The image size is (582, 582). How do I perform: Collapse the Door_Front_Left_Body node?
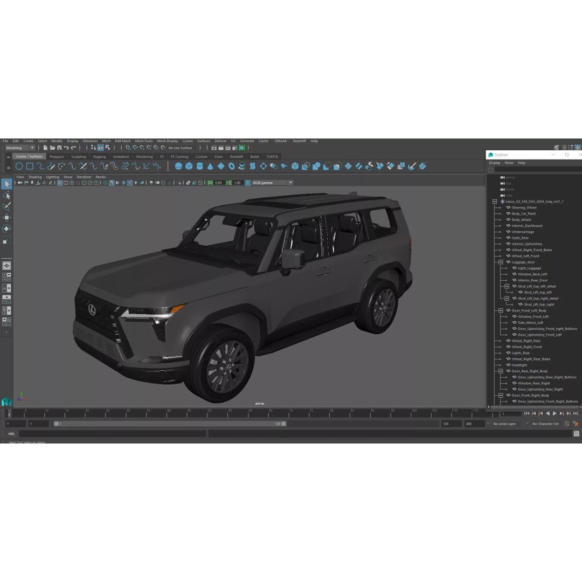500,310
